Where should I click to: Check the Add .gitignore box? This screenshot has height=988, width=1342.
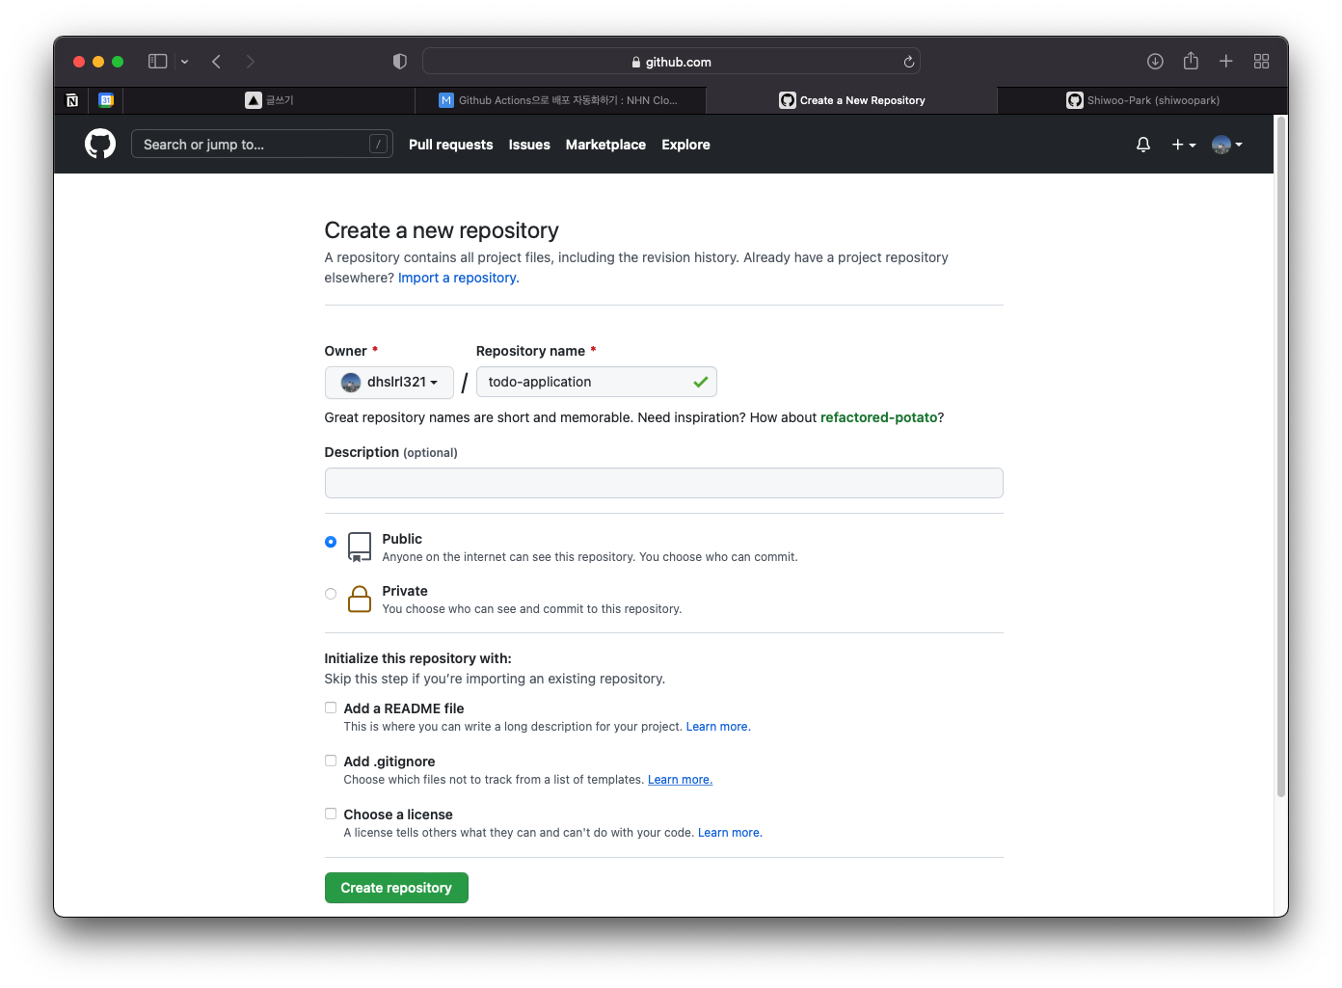pyautogui.click(x=331, y=761)
